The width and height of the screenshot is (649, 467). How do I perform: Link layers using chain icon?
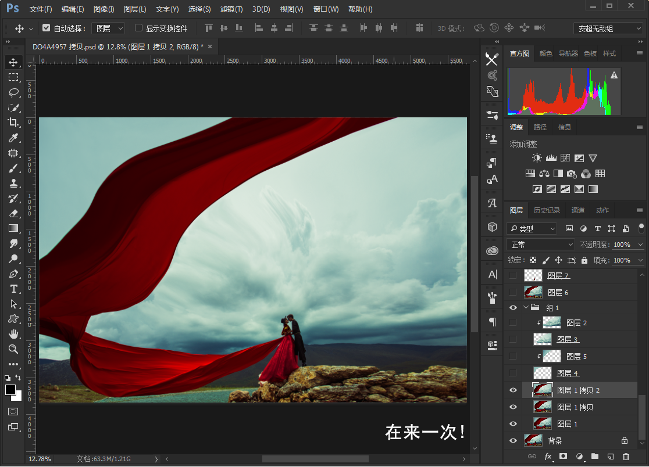532,457
